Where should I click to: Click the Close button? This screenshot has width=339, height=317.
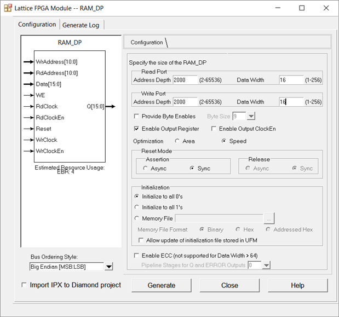229,285
